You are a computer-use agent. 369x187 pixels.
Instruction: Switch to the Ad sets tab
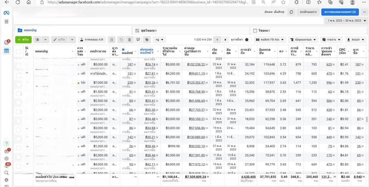[x=191, y=31]
